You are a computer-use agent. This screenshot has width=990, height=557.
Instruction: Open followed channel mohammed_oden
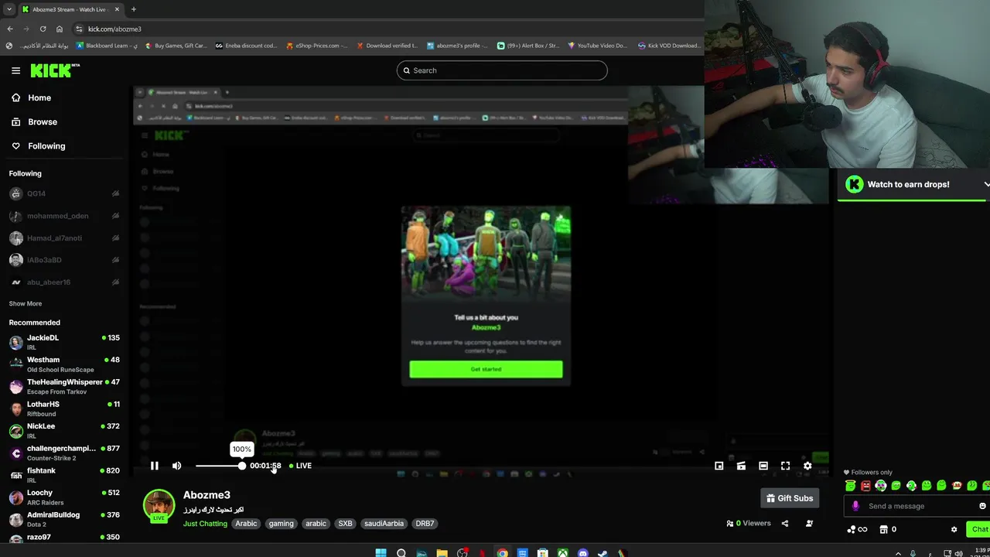coord(63,216)
